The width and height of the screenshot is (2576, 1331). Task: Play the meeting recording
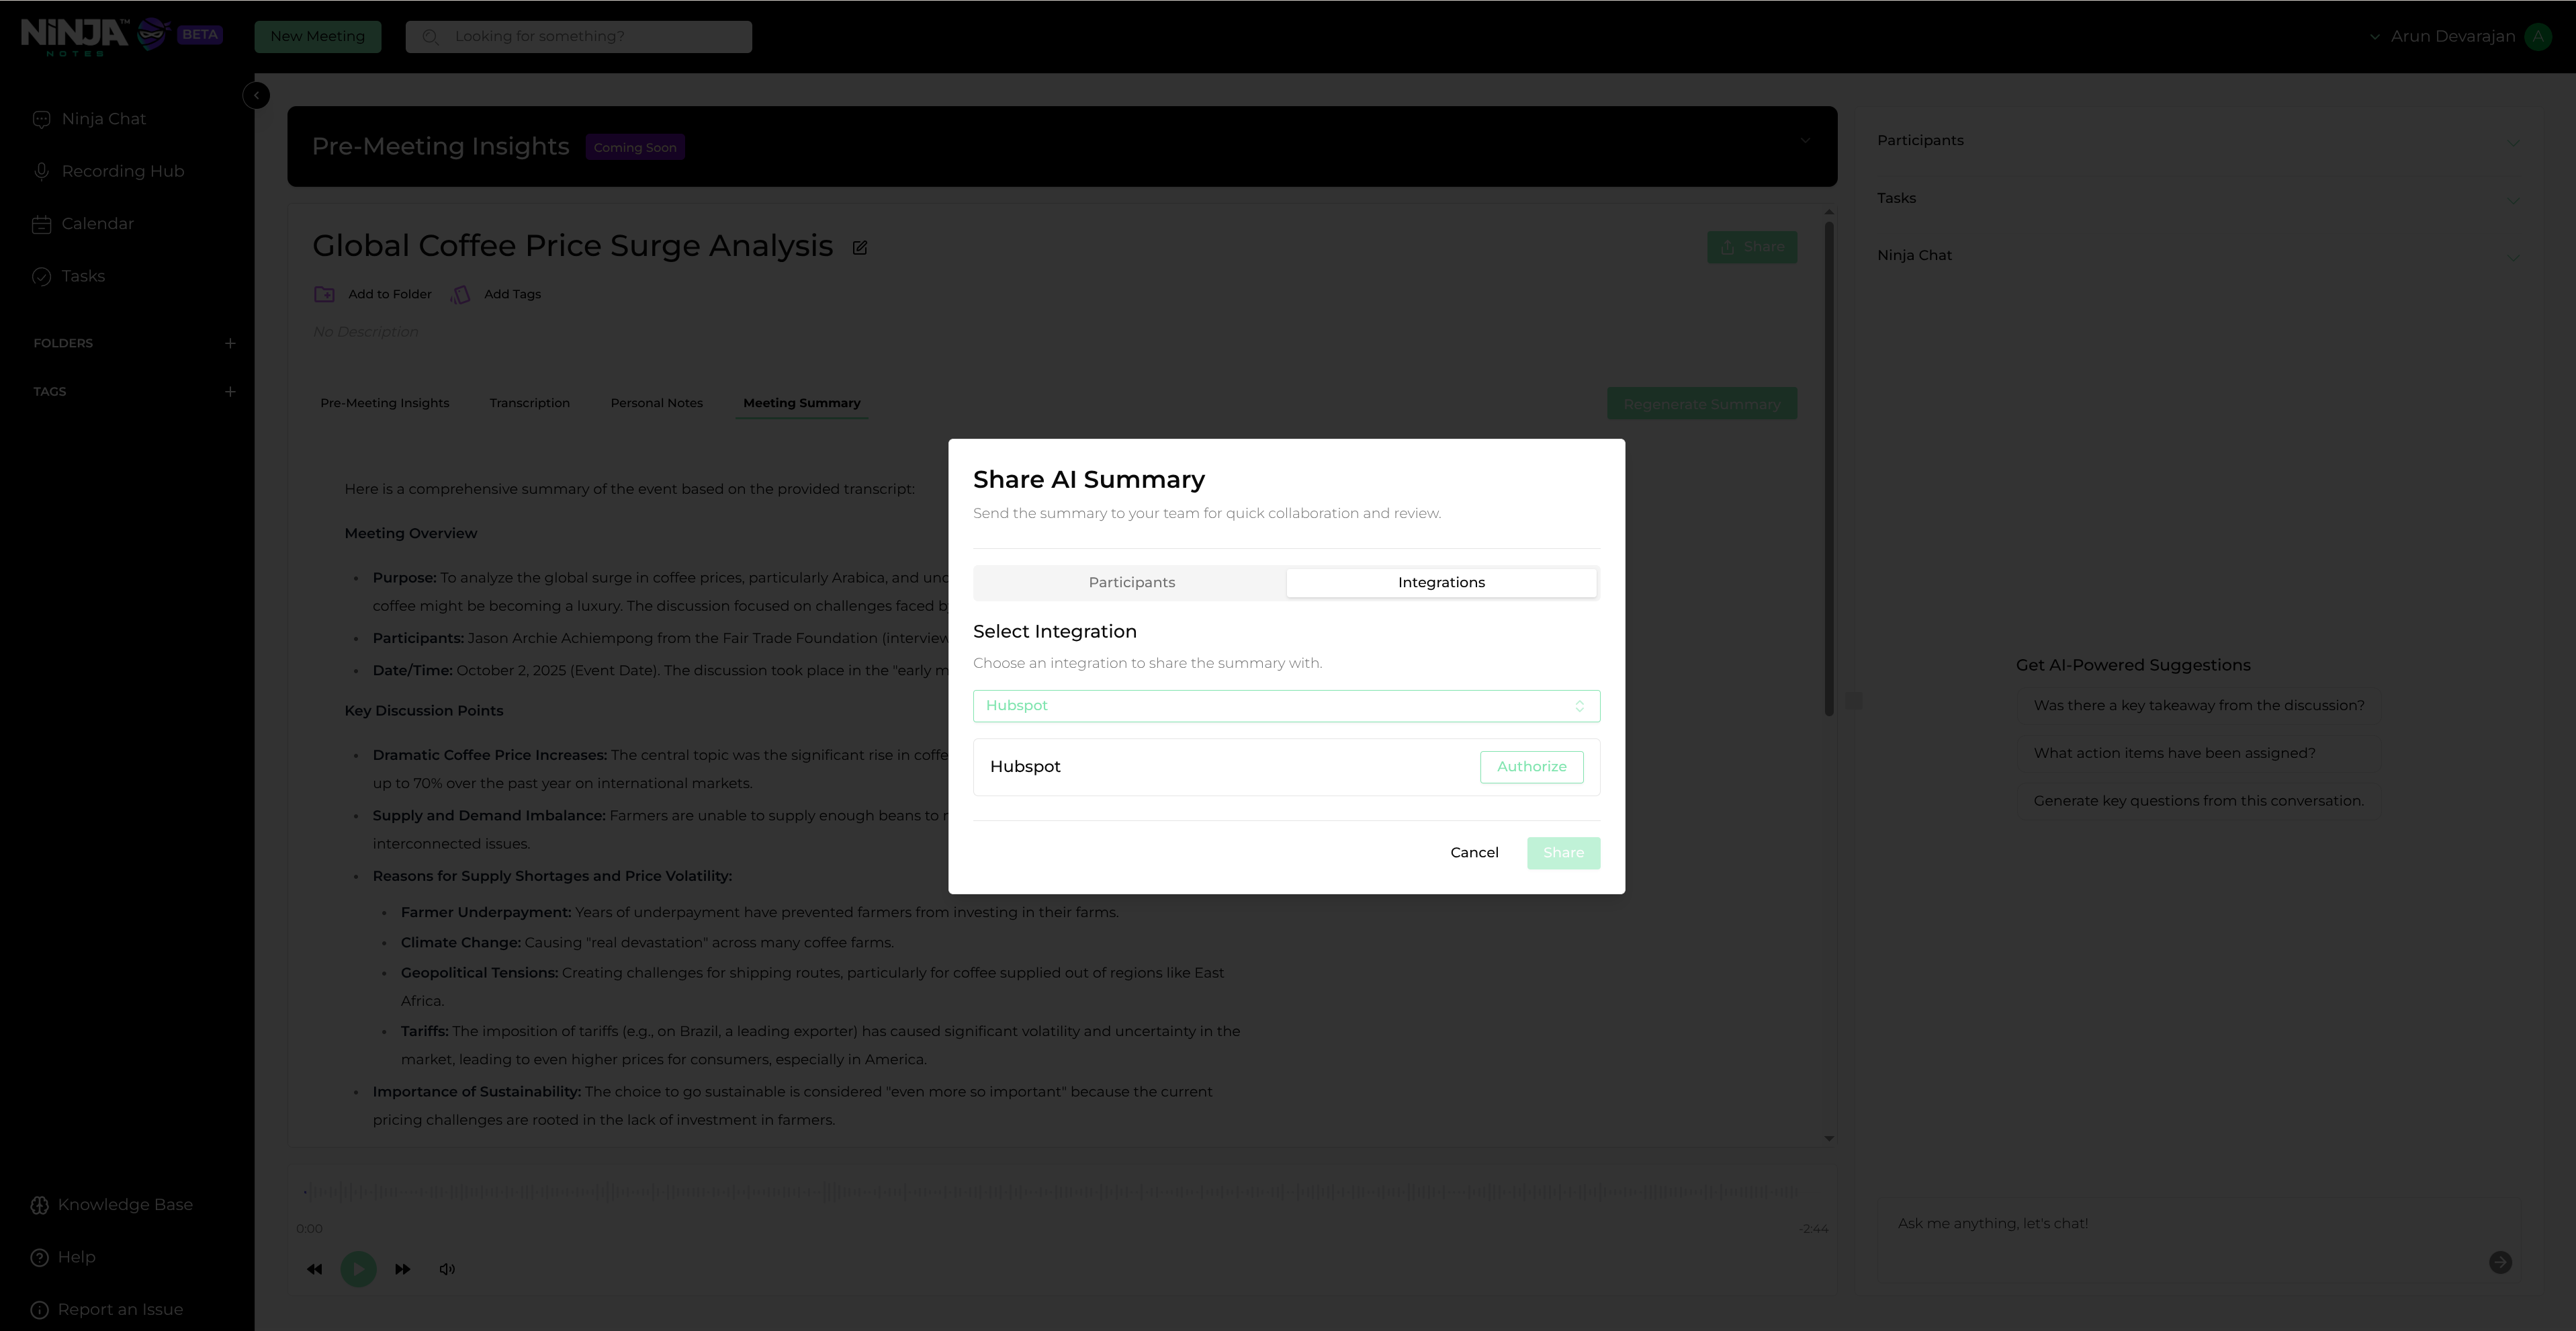[358, 1270]
